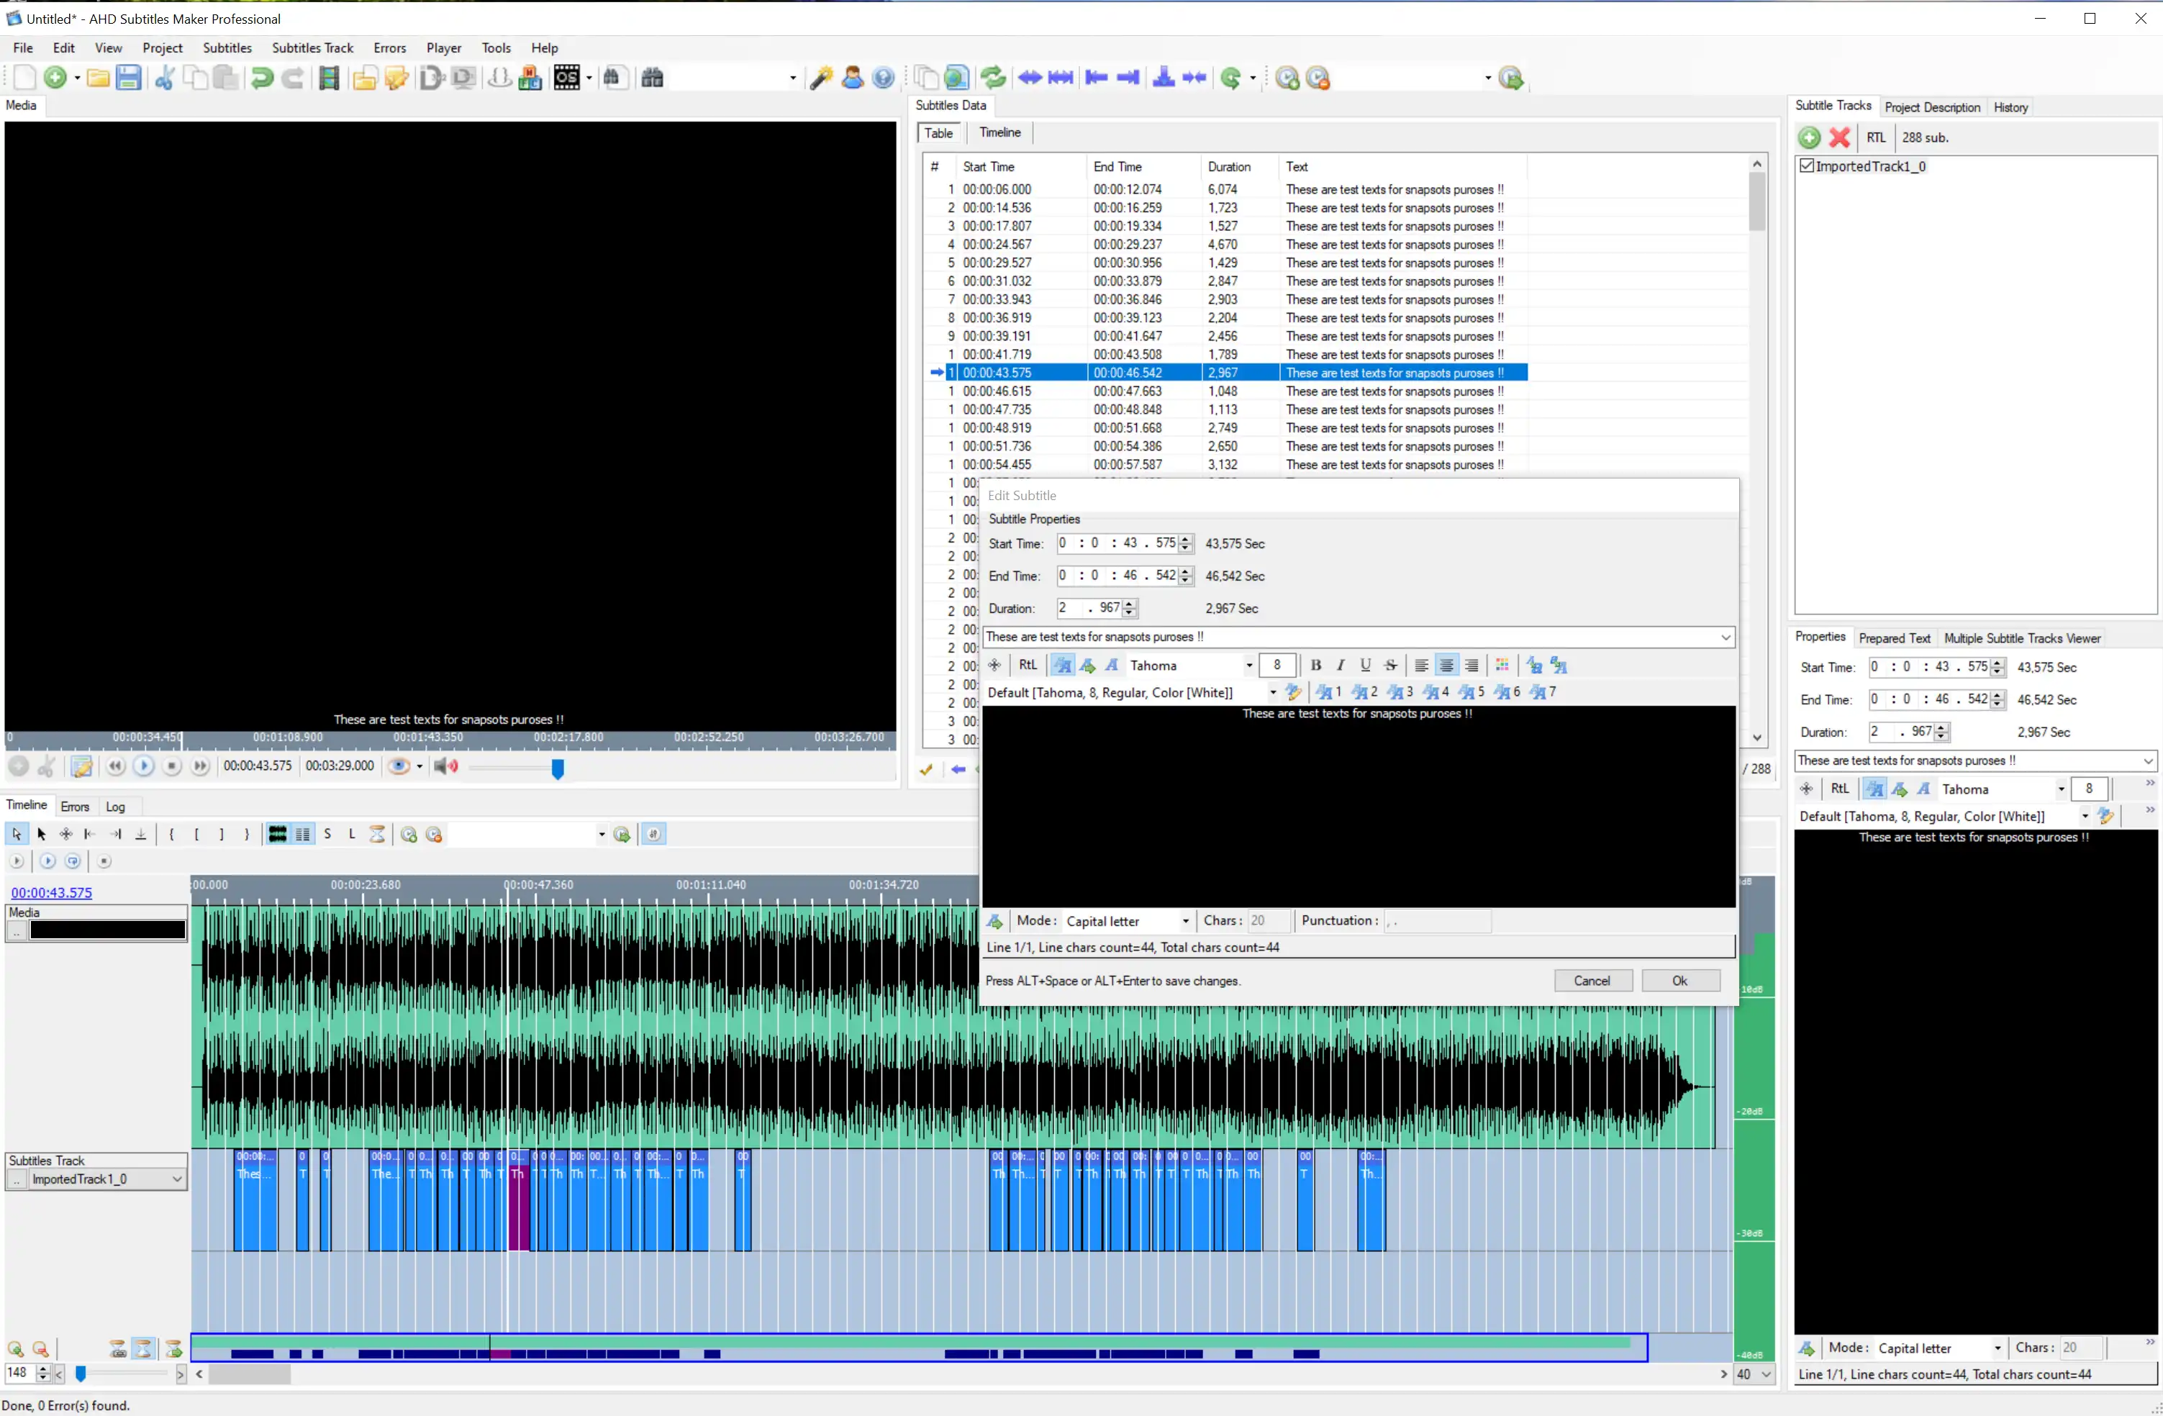Image resolution: width=2163 pixels, height=1416 pixels.
Task: Switch to Table tab in Subtitles Data panel
Action: point(940,131)
